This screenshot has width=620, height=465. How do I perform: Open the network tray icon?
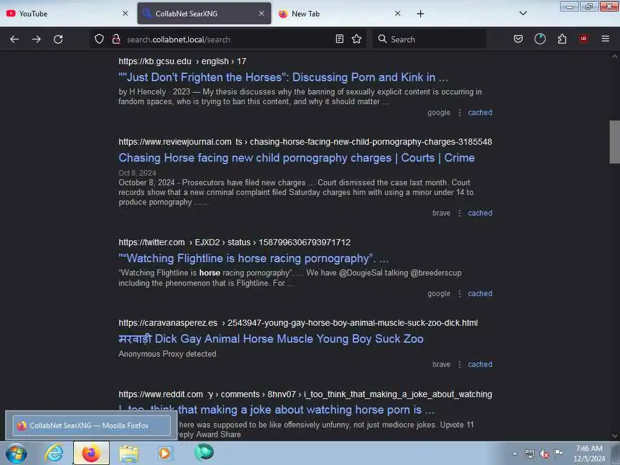(529, 453)
